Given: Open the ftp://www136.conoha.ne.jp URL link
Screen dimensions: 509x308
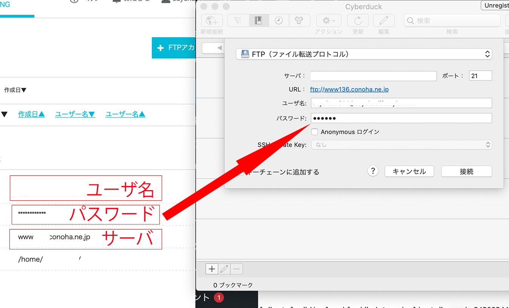Looking at the screenshot, I should tap(349, 90).
